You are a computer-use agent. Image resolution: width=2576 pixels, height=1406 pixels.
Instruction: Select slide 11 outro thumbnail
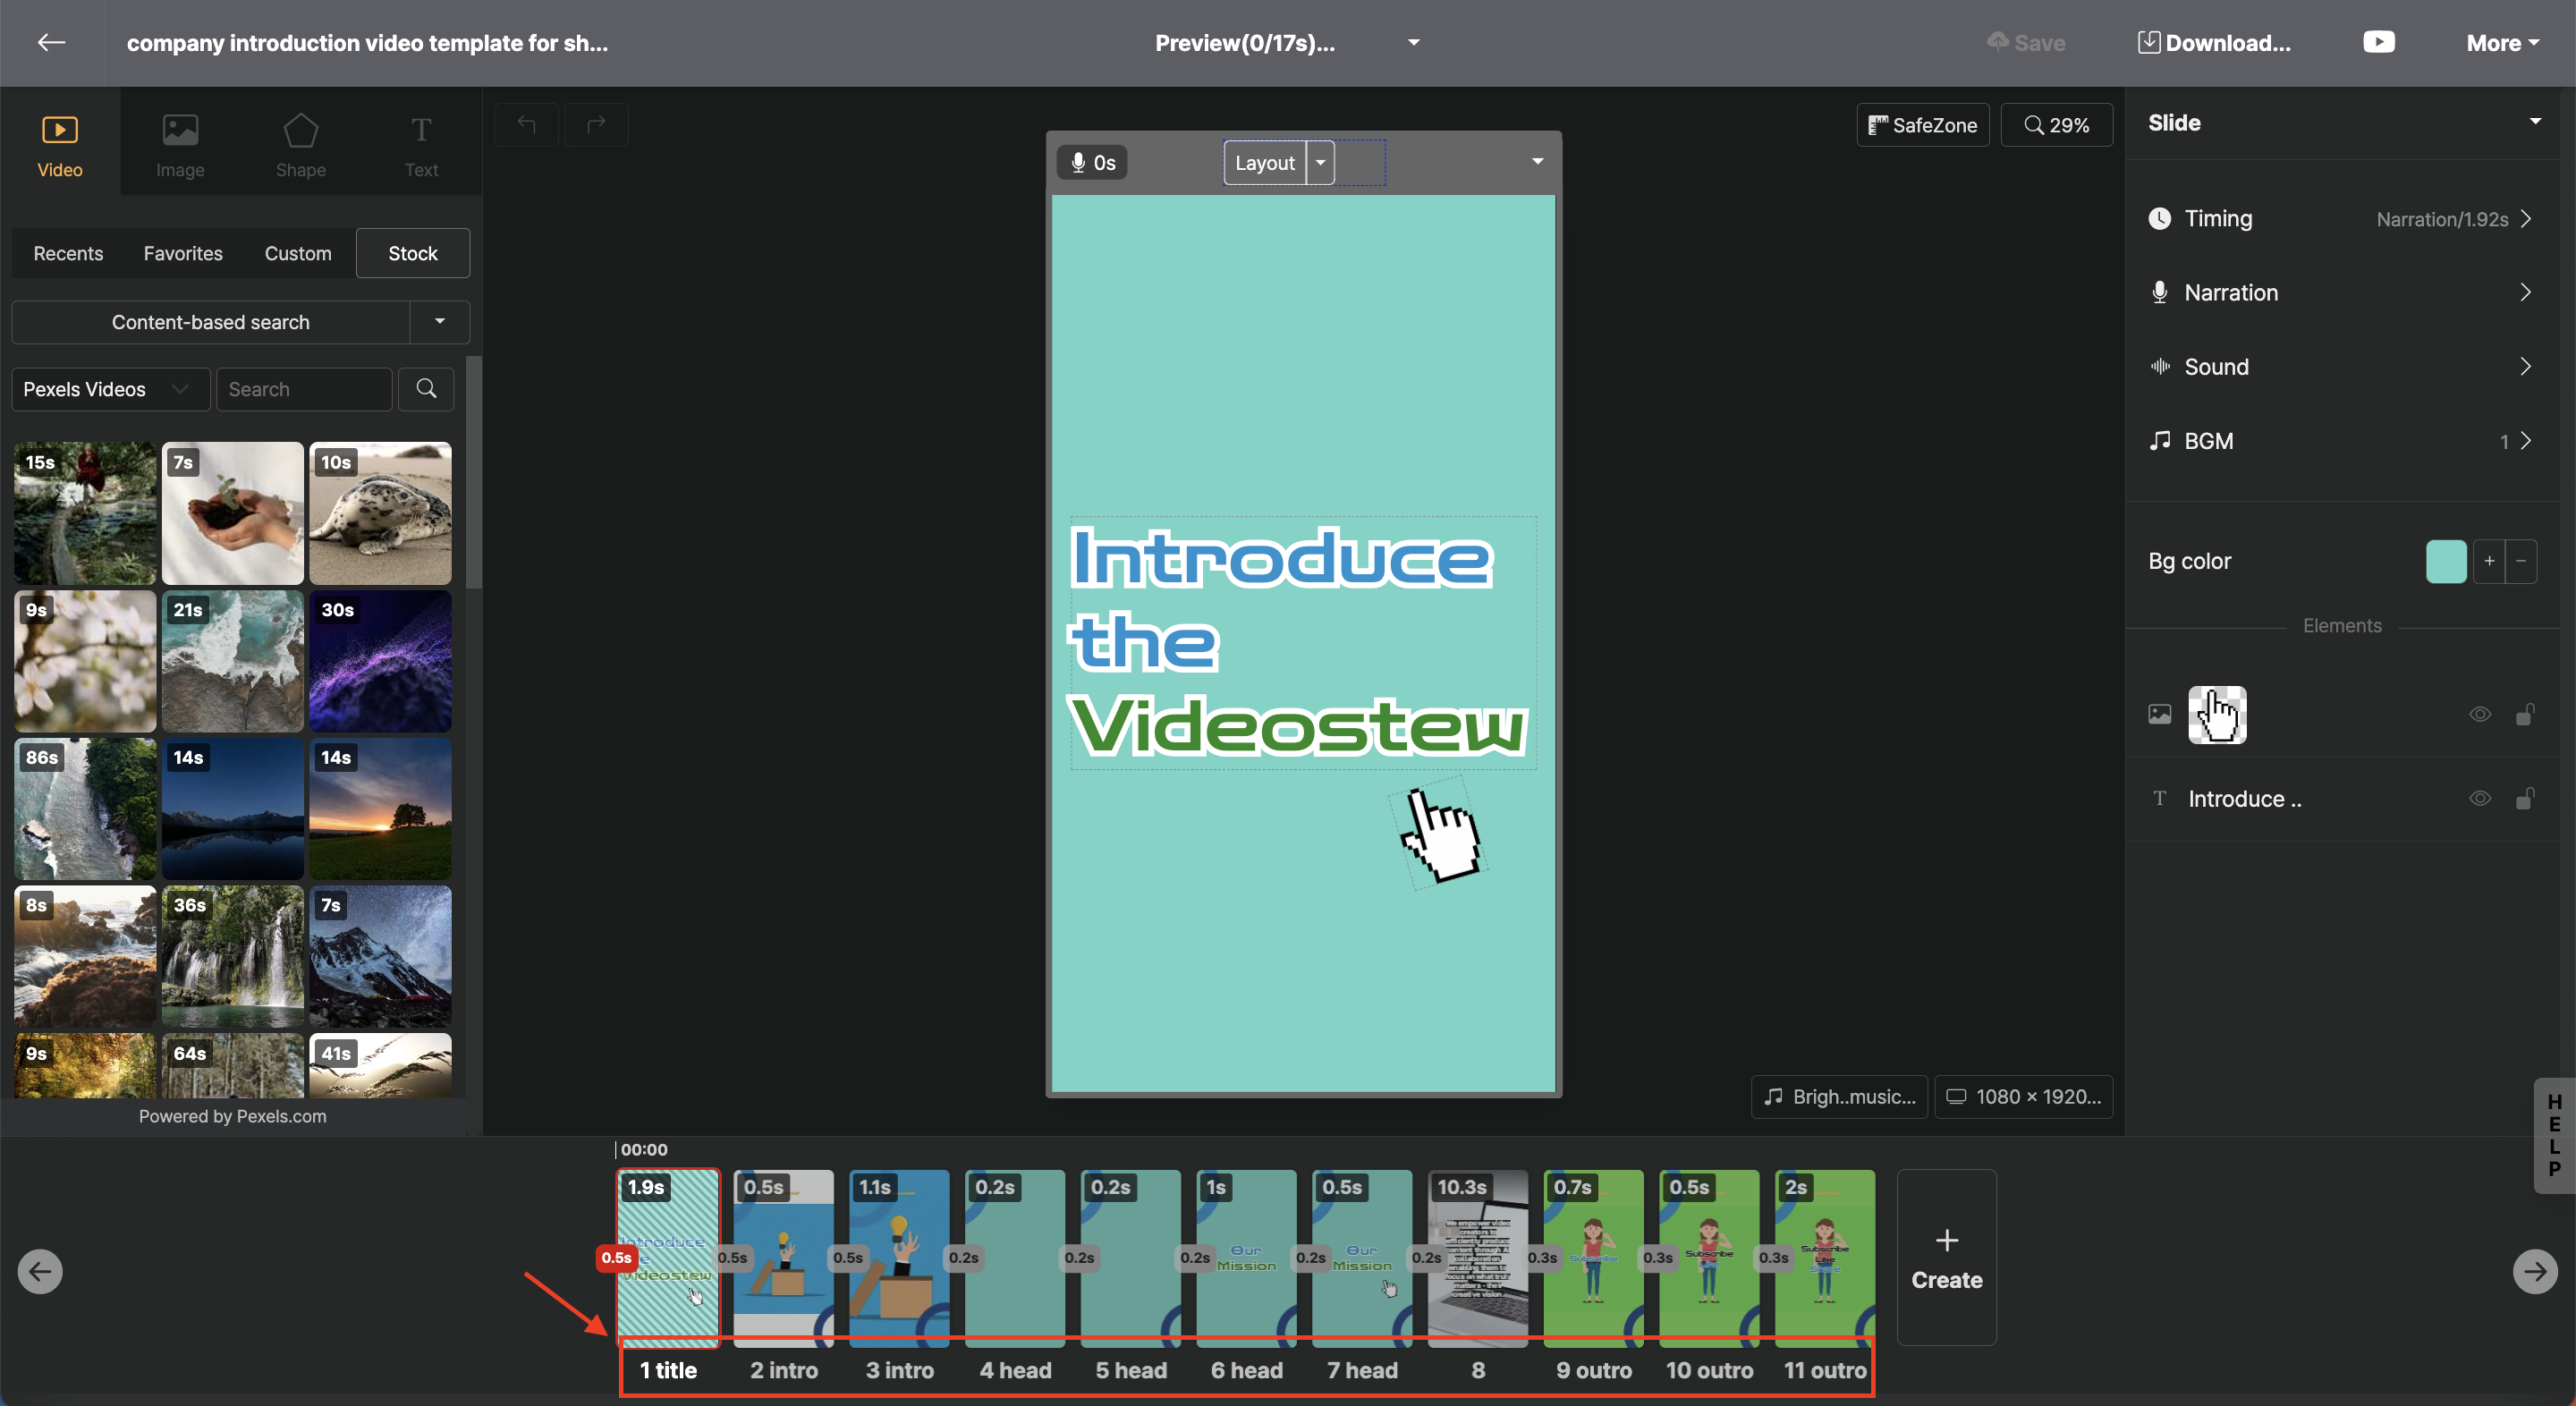click(1825, 1257)
